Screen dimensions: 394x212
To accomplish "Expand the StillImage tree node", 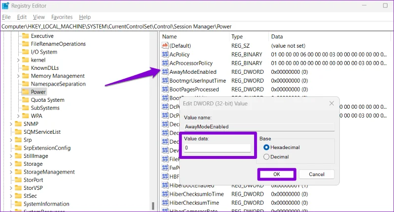I will point(11,156).
